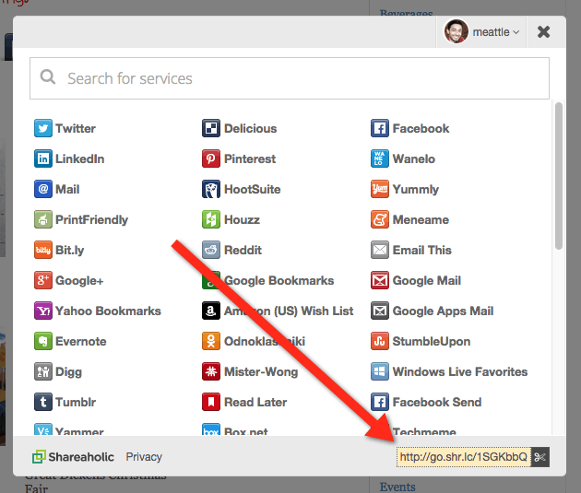
Task: Click the Windows Live Favorites label
Action: (460, 371)
